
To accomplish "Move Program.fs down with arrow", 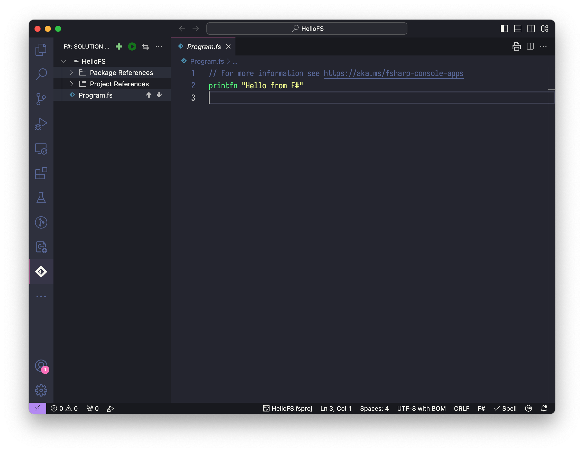I will [159, 95].
